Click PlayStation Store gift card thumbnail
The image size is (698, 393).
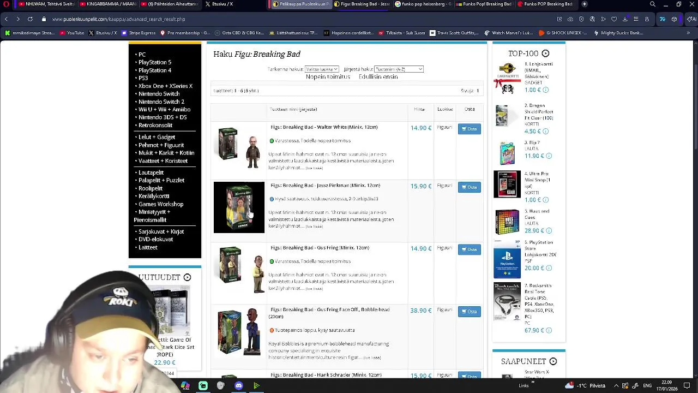point(507,260)
